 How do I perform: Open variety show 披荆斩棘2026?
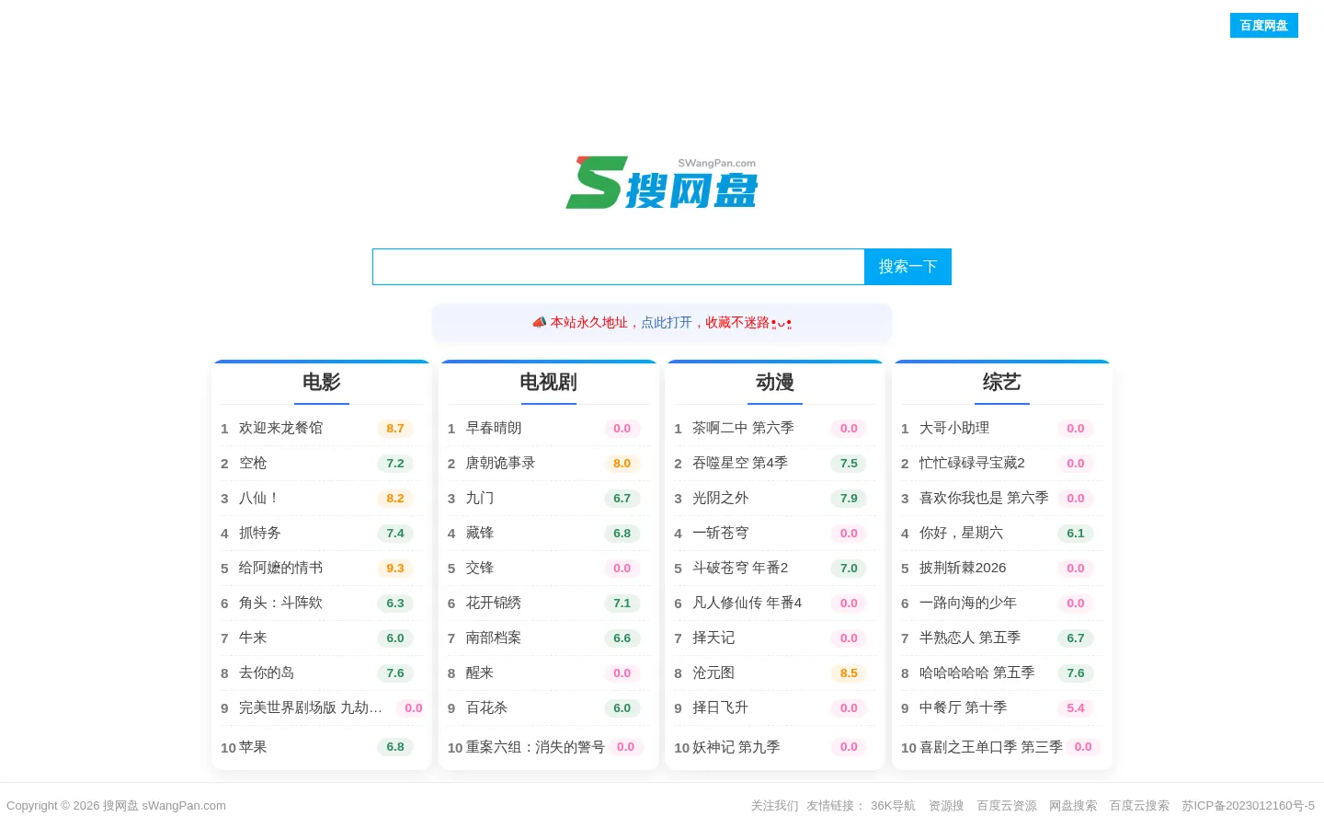963,568
